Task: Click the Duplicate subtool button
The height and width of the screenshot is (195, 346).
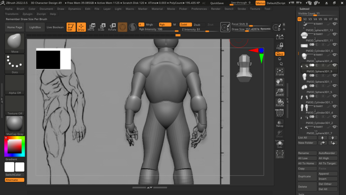Action: [307, 176]
